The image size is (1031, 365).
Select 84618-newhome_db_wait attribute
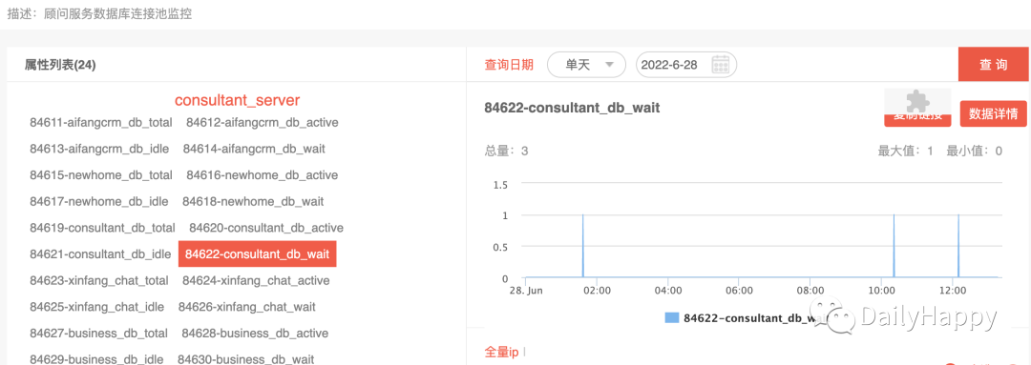[x=253, y=201]
